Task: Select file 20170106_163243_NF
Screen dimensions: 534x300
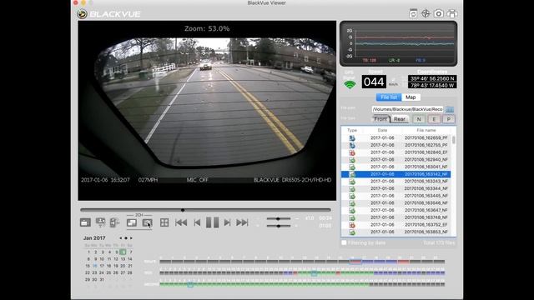Action: click(396, 182)
